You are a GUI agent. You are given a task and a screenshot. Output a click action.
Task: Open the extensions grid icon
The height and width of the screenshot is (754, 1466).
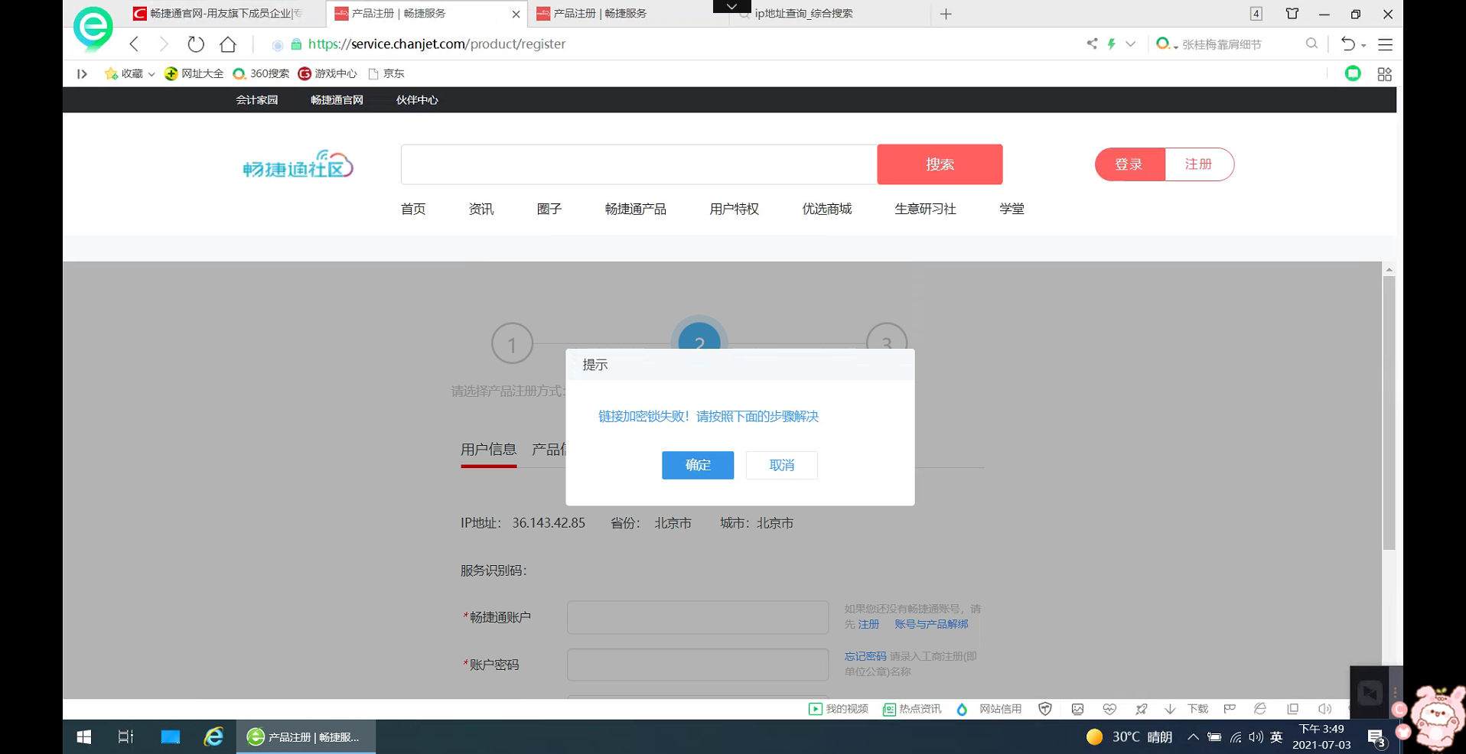[x=1384, y=74]
